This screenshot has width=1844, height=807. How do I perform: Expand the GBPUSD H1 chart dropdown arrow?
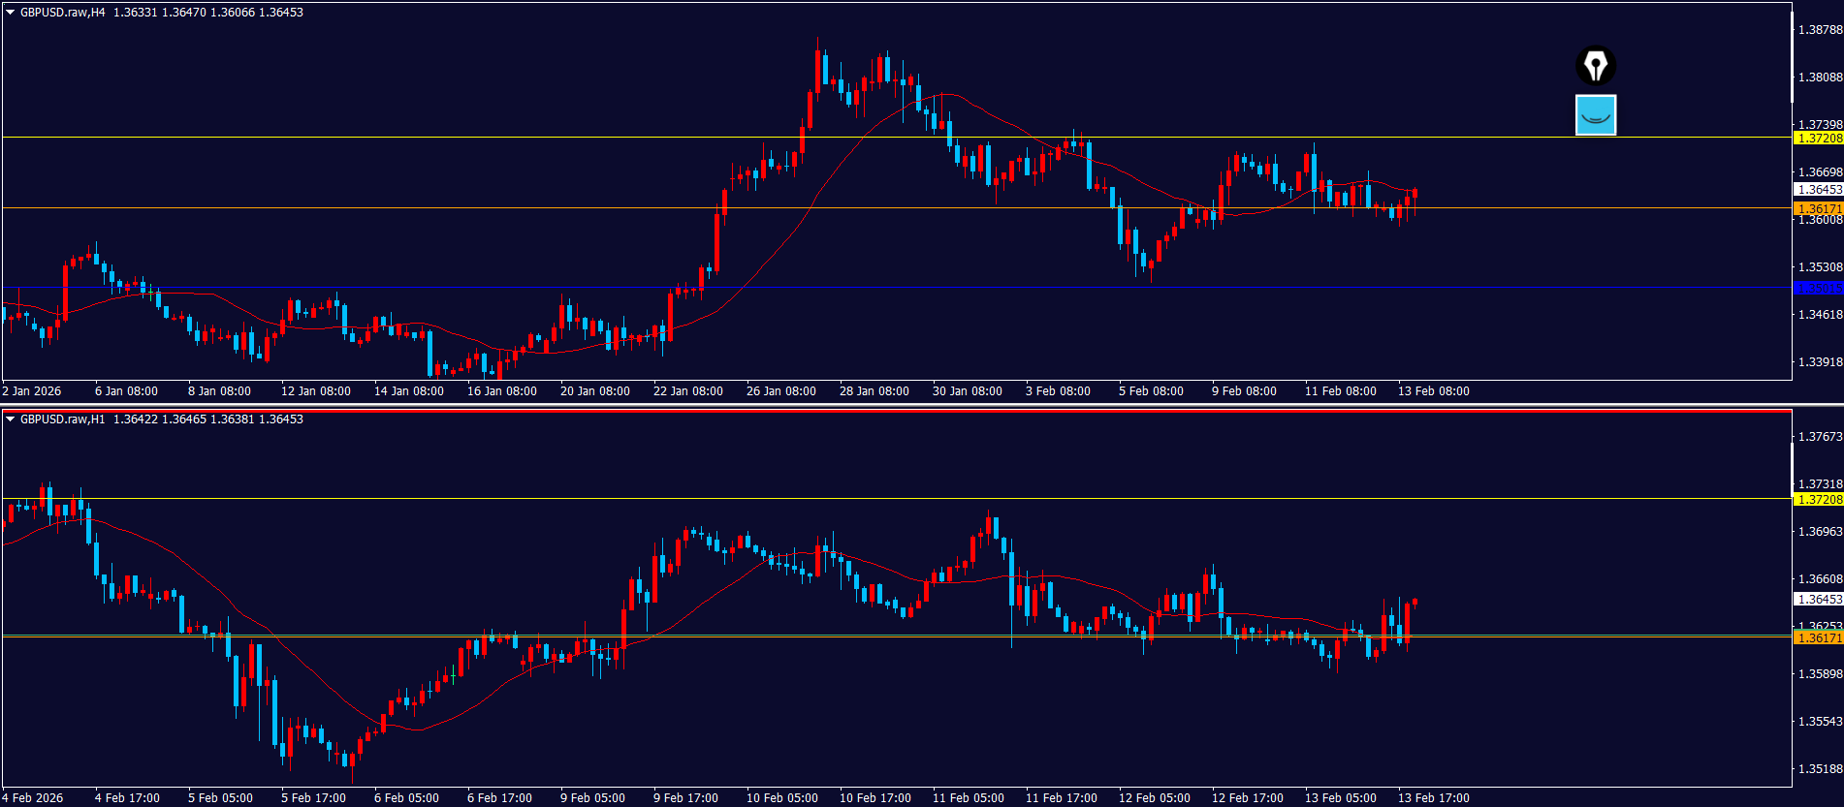(x=10, y=419)
